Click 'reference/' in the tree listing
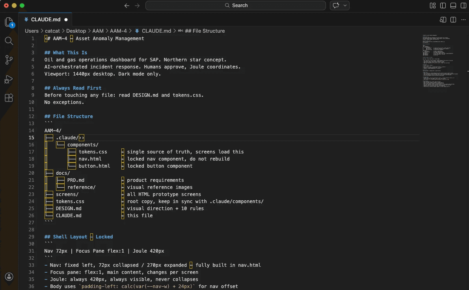 click(81, 187)
